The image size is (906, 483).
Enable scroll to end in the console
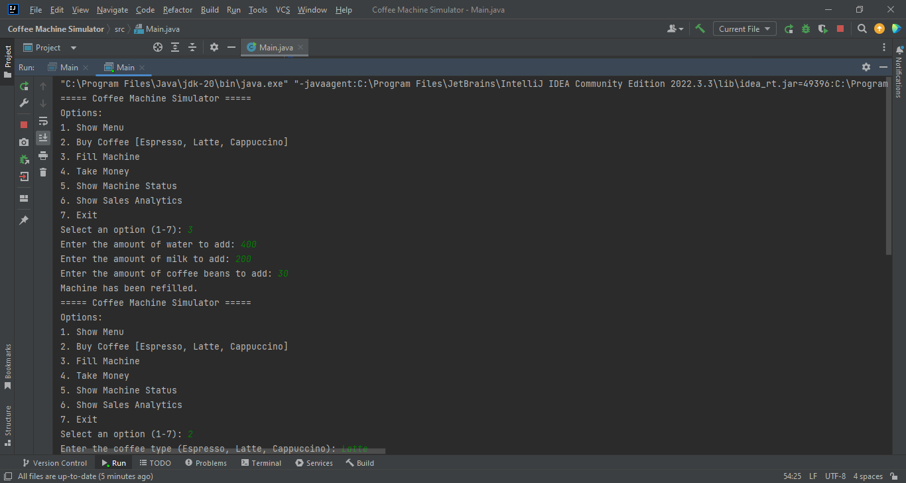pyautogui.click(x=43, y=137)
